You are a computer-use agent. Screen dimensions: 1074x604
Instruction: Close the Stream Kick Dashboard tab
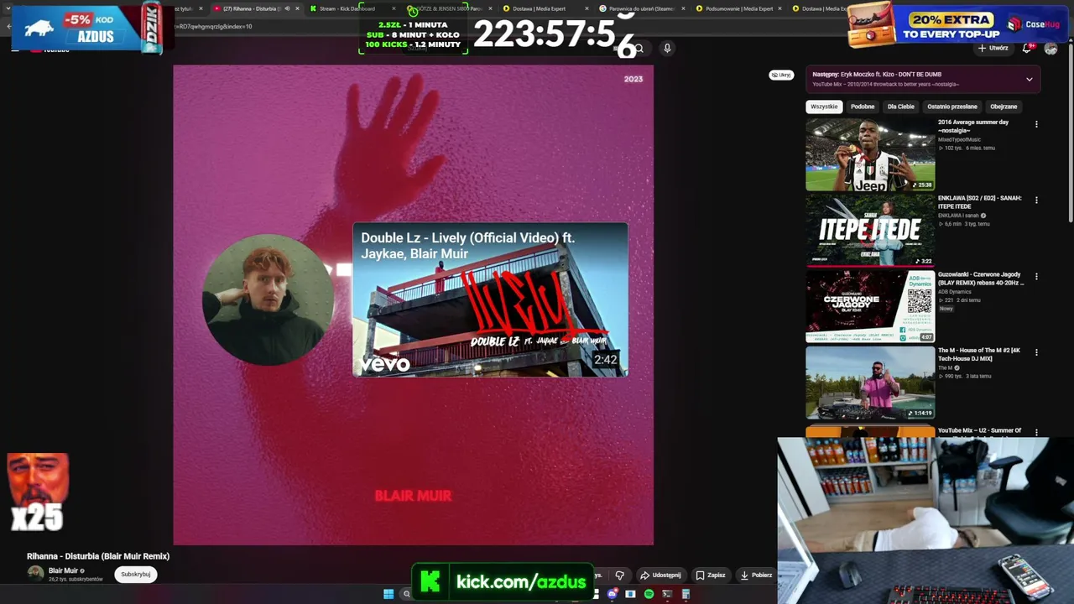pyautogui.click(x=394, y=8)
